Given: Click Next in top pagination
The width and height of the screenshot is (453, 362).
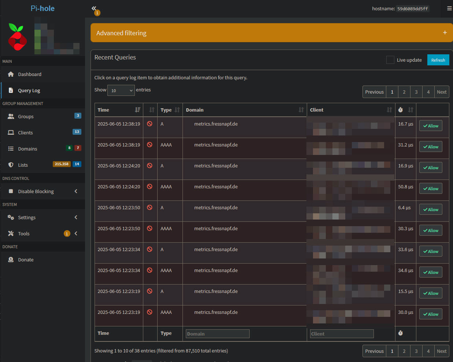Looking at the screenshot, I should click(442, 92).
